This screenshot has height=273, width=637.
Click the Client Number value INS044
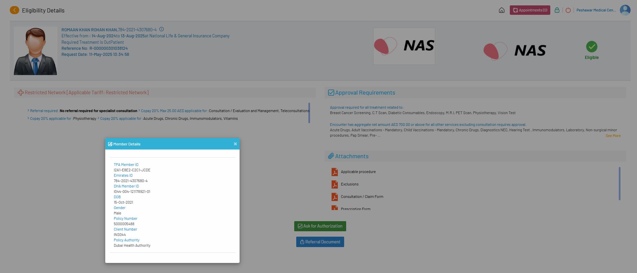(x=120, y=235)
